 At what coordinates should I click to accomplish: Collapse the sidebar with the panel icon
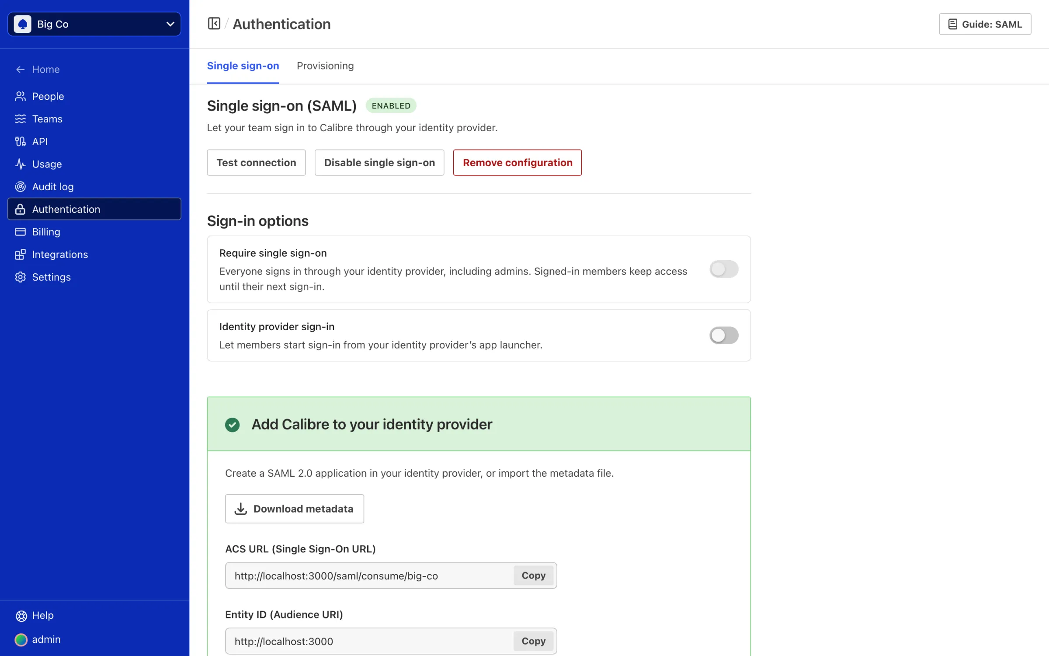tap(214, 24)
